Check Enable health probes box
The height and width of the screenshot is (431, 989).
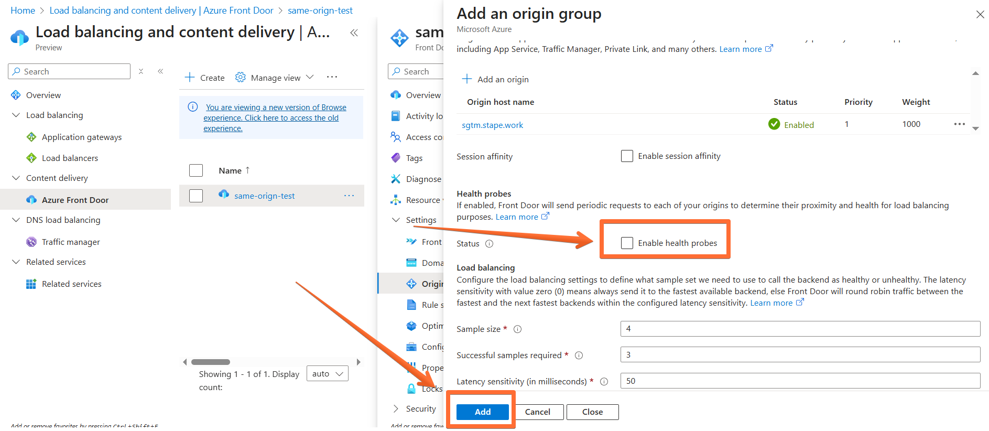pyautogui.click(x=627, y=243)
